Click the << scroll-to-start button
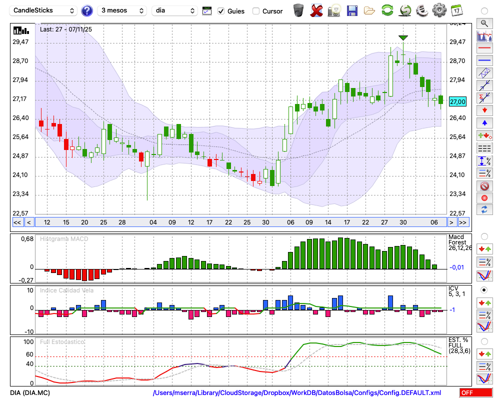The image size is (500, 400). [x=17, y=222]
